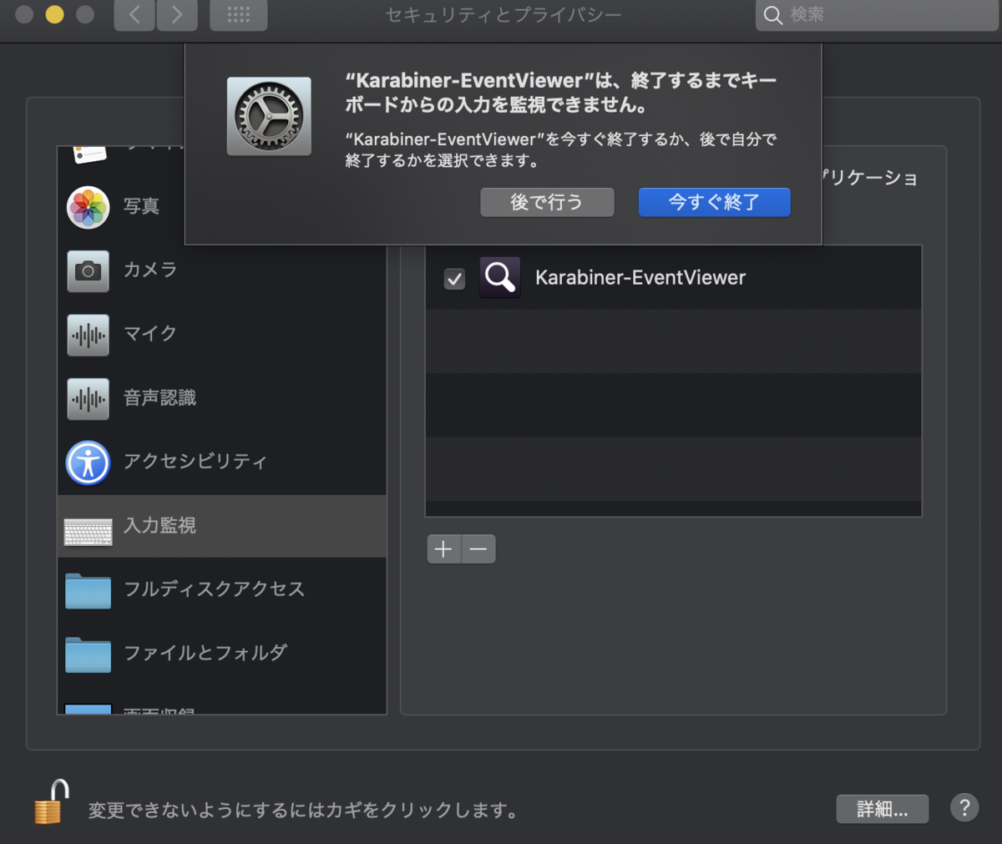Select フルディスクアクセス in the sidebar
Screen dimensions: 1002x844
click(222, 589)
